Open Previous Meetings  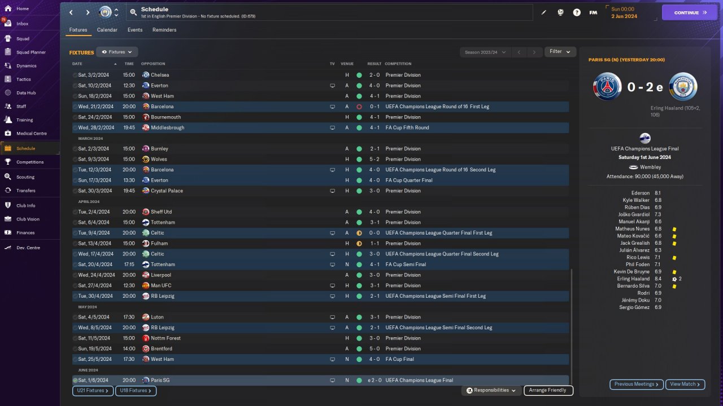637,385
